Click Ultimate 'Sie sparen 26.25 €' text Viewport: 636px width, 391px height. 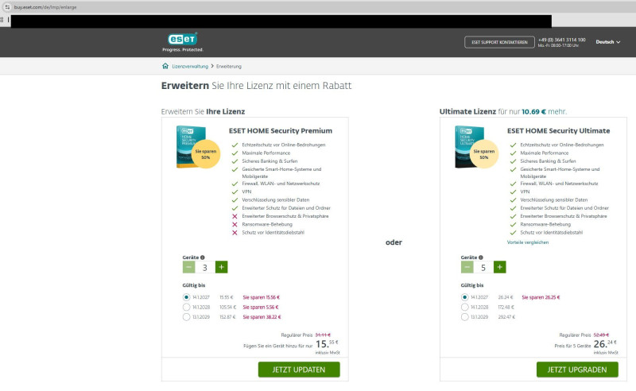[541, 297]
